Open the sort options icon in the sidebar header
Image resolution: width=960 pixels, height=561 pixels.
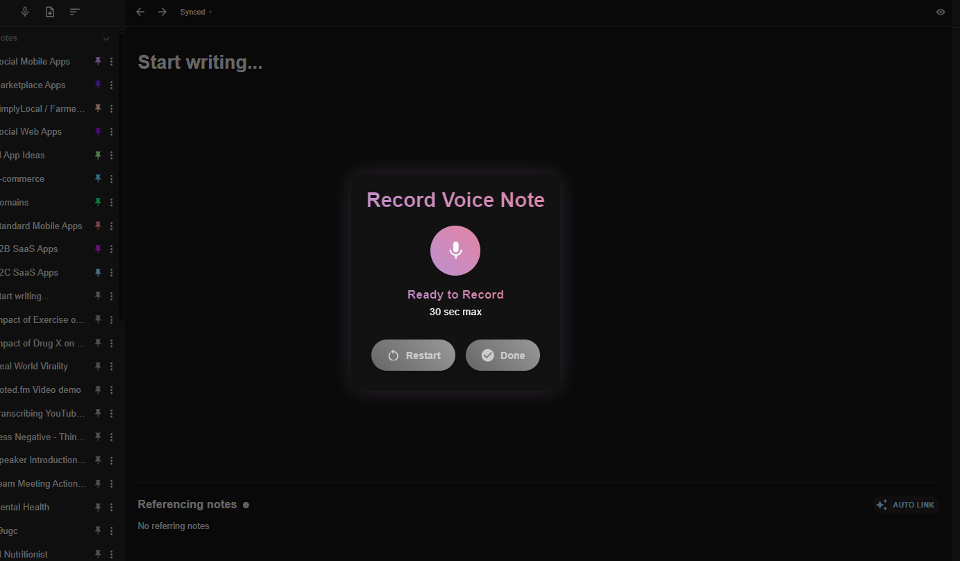coord(75,12)
